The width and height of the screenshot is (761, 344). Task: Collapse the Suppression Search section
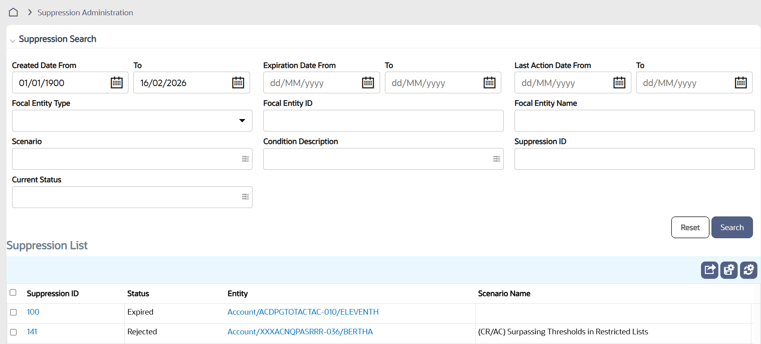coord(12,40)
